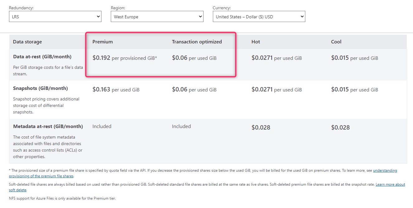
Task: Click the Transaction optimized column header
Action: (x=197, y=42)
